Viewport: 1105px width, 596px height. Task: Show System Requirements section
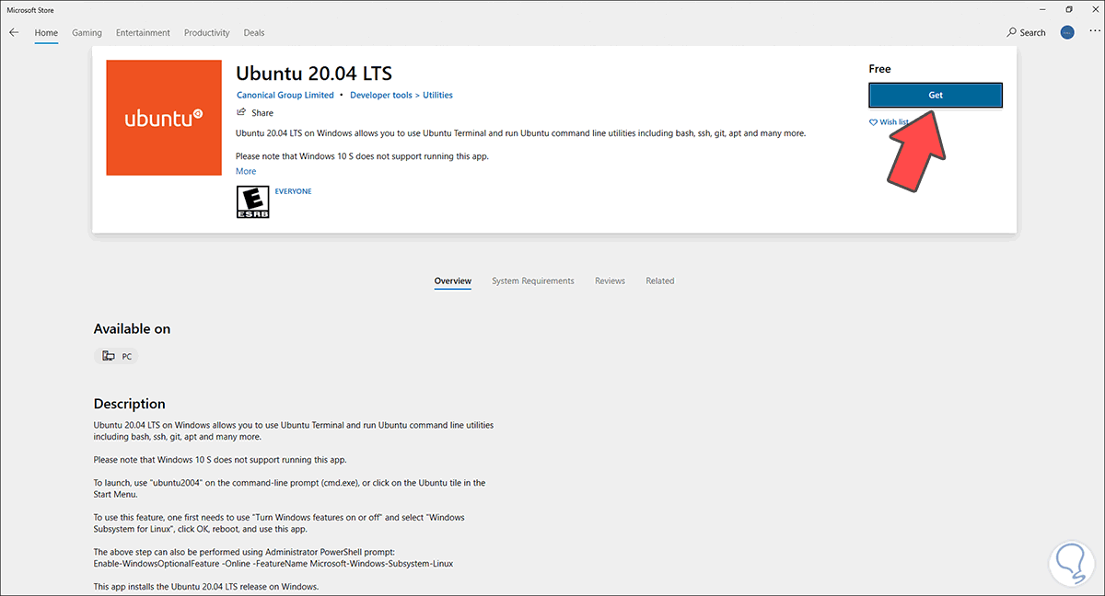pyautogui.click(x=533, y=281)
